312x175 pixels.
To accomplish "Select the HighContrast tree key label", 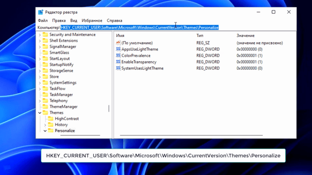I will [x=67, y=119].
